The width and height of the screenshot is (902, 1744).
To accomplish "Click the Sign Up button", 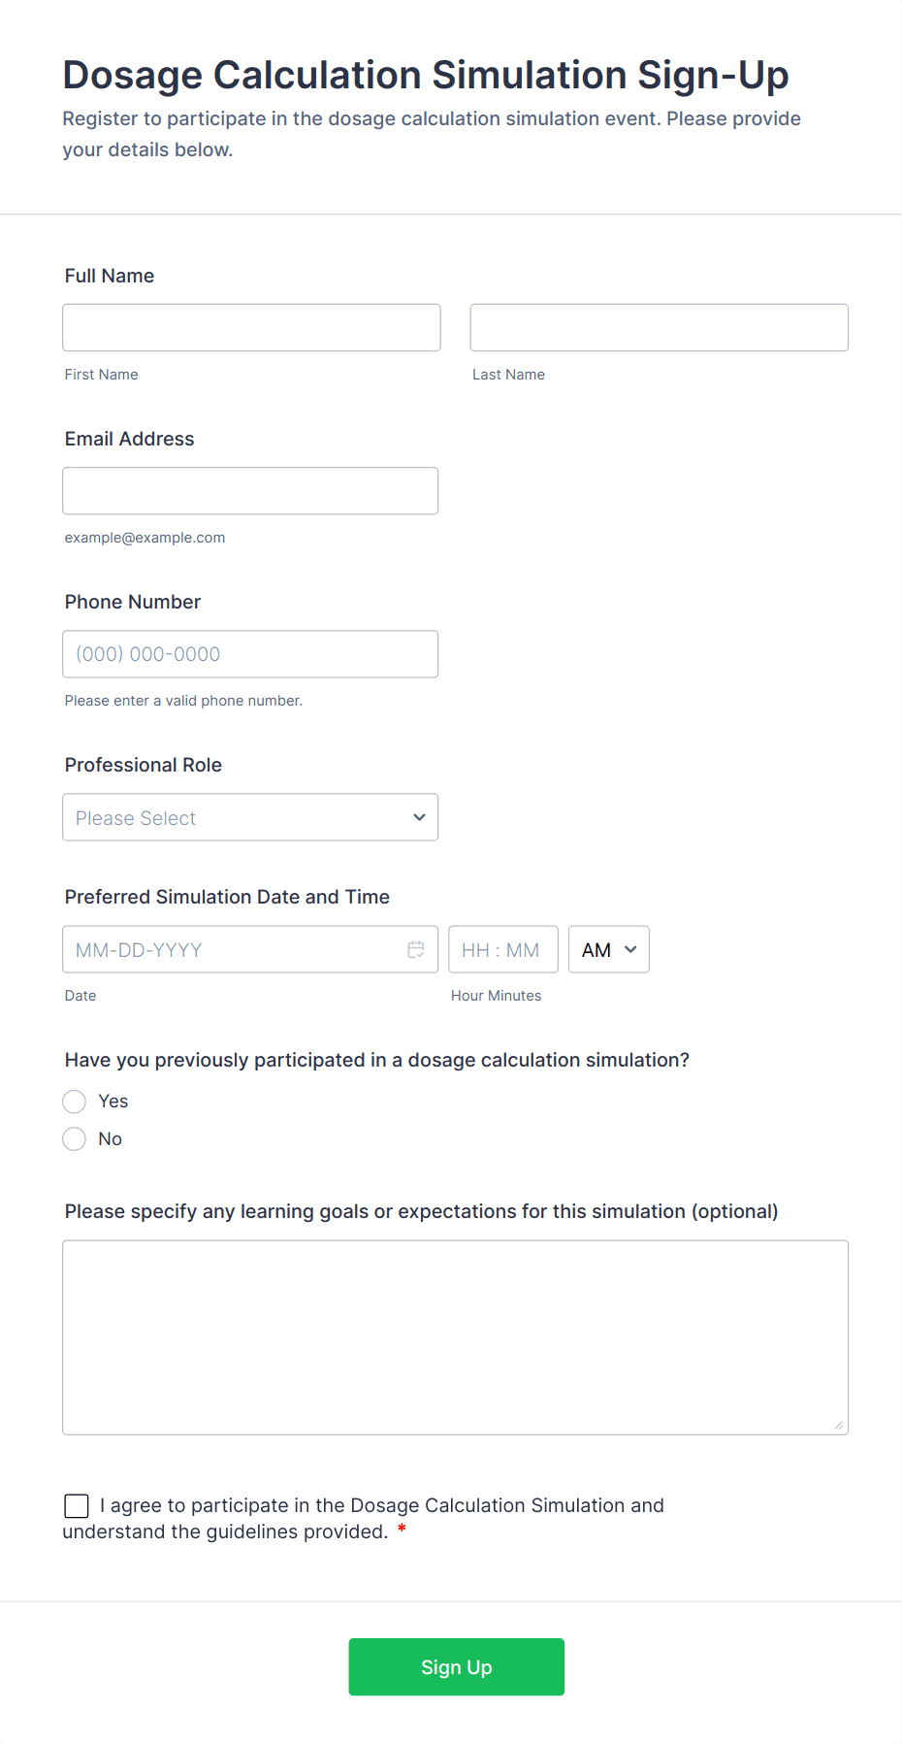I will (x=456, y=1666).
